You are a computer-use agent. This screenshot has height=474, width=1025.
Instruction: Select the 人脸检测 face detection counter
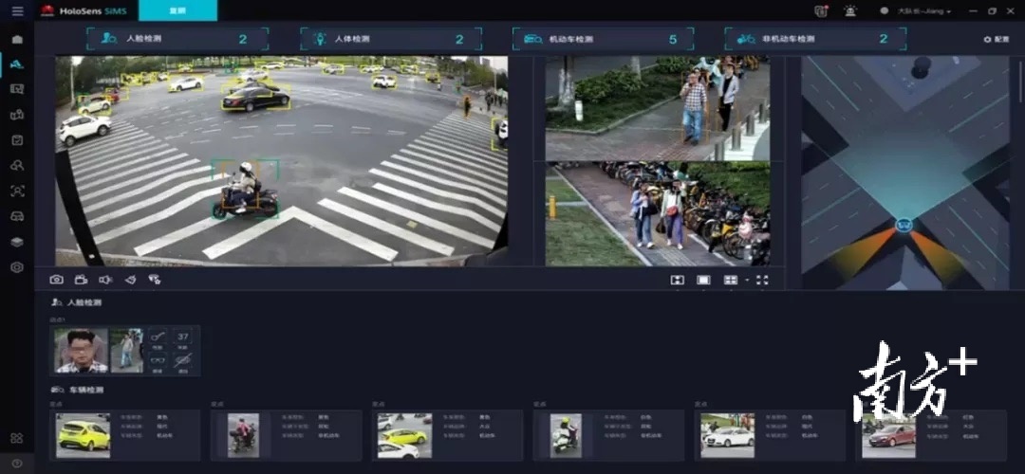[x=177, y=39]
